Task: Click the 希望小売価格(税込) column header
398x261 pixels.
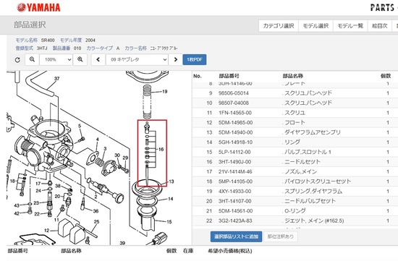Action: click(230, 251)
